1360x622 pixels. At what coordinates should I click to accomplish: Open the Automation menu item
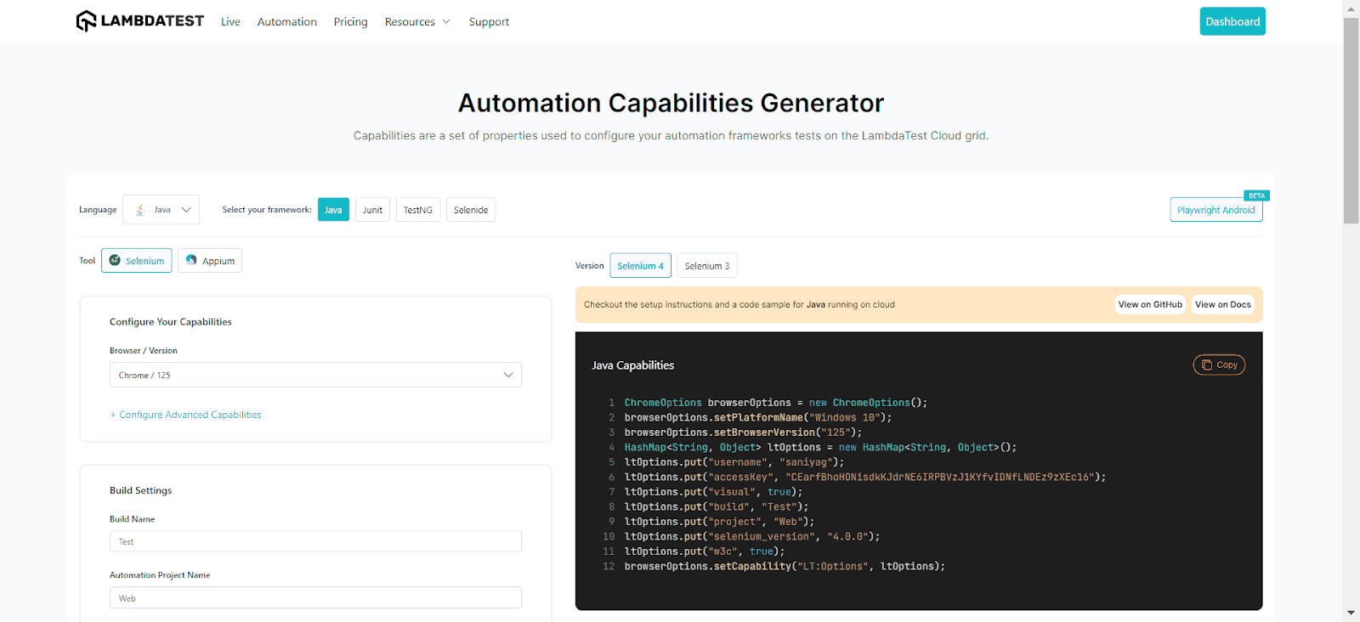pos(287,22)
